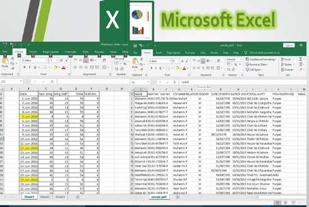
Task: Toggle Wrap Text in sample.pe01 window
Action: 219,61
